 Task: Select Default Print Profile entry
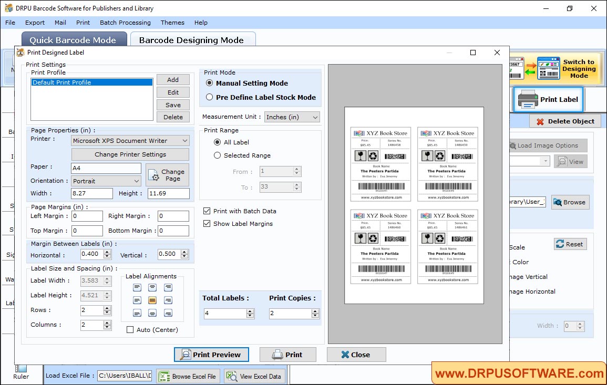92,82
